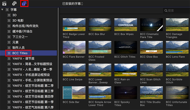Screen dimensions: 190x110
Task: Select BCC Scribble Glitch thumbnail
Action: coord(177,70)
